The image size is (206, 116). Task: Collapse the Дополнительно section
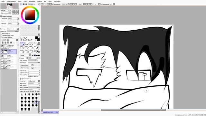point(21,79)
